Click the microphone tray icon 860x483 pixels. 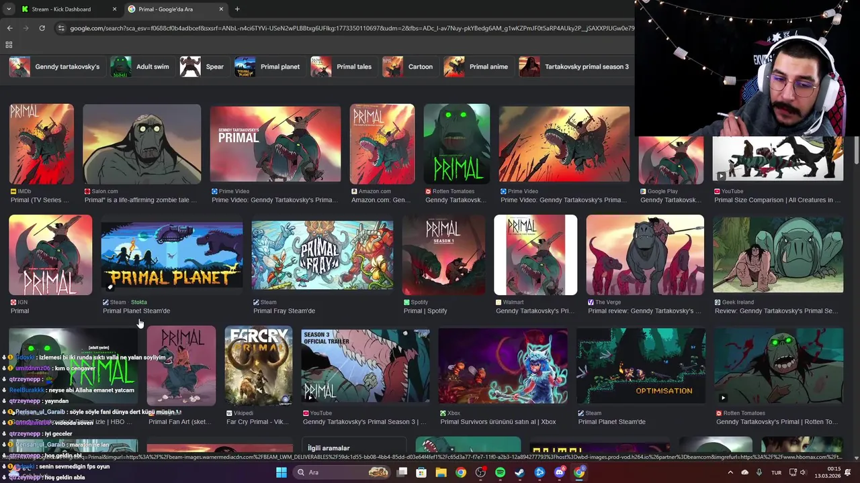pos(759,472)
